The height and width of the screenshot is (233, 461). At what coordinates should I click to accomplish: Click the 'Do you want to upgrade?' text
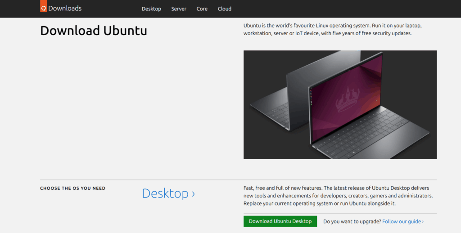point(352,222)
